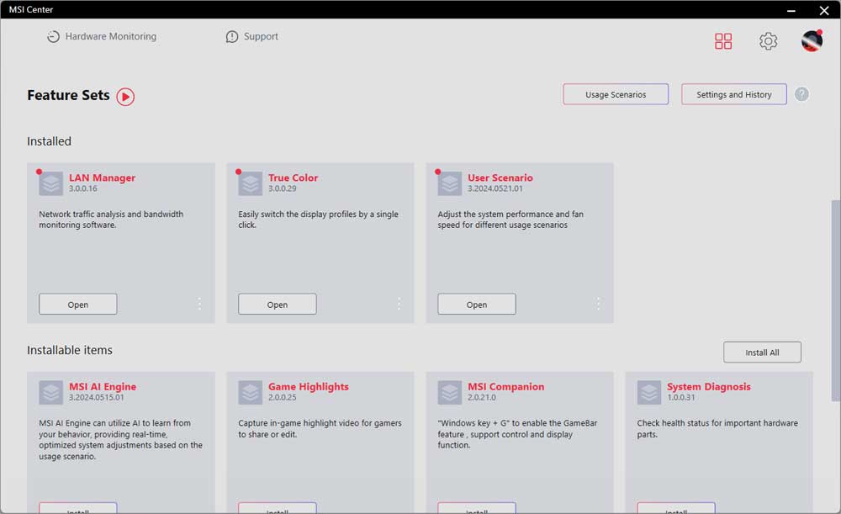
Task: Select the User Scenario title
Action: point(500,178)
